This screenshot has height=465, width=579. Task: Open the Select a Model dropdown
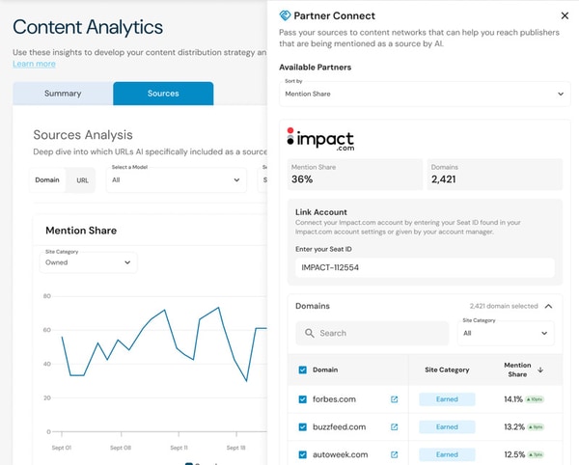tap(176, 179)
